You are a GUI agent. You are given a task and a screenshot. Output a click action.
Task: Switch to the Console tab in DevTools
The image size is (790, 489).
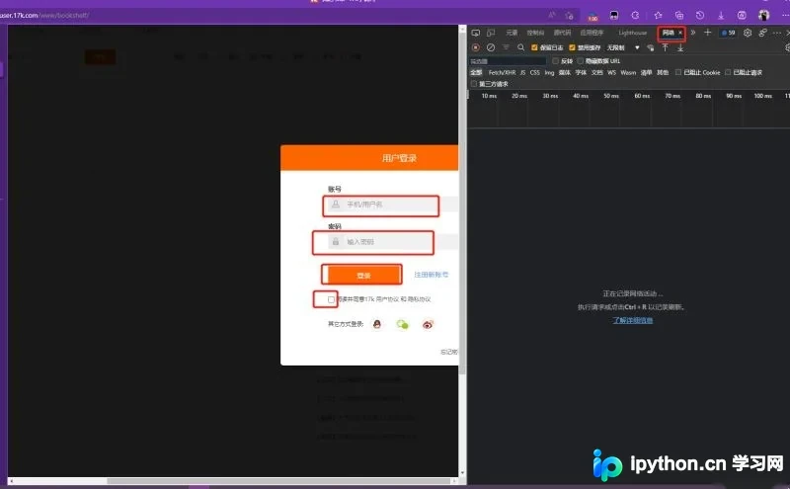tap(535, 33)
